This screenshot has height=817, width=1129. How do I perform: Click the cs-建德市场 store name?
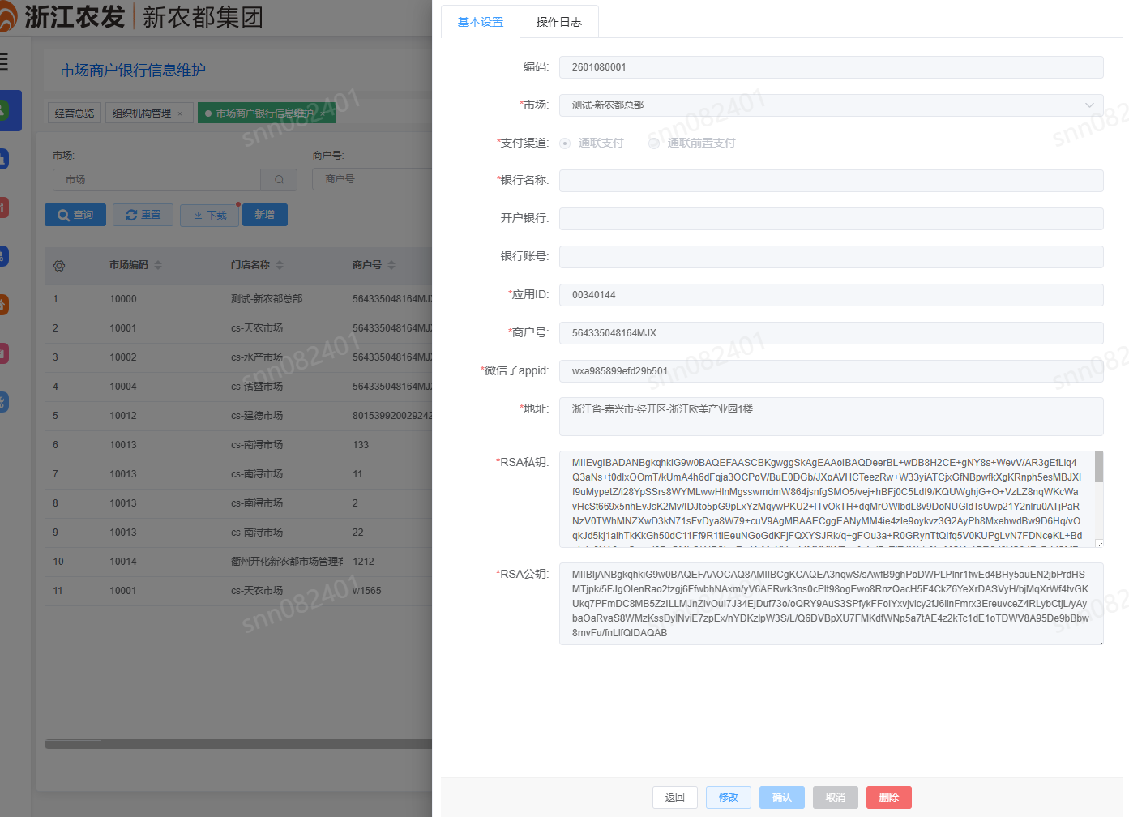point(257,416)
